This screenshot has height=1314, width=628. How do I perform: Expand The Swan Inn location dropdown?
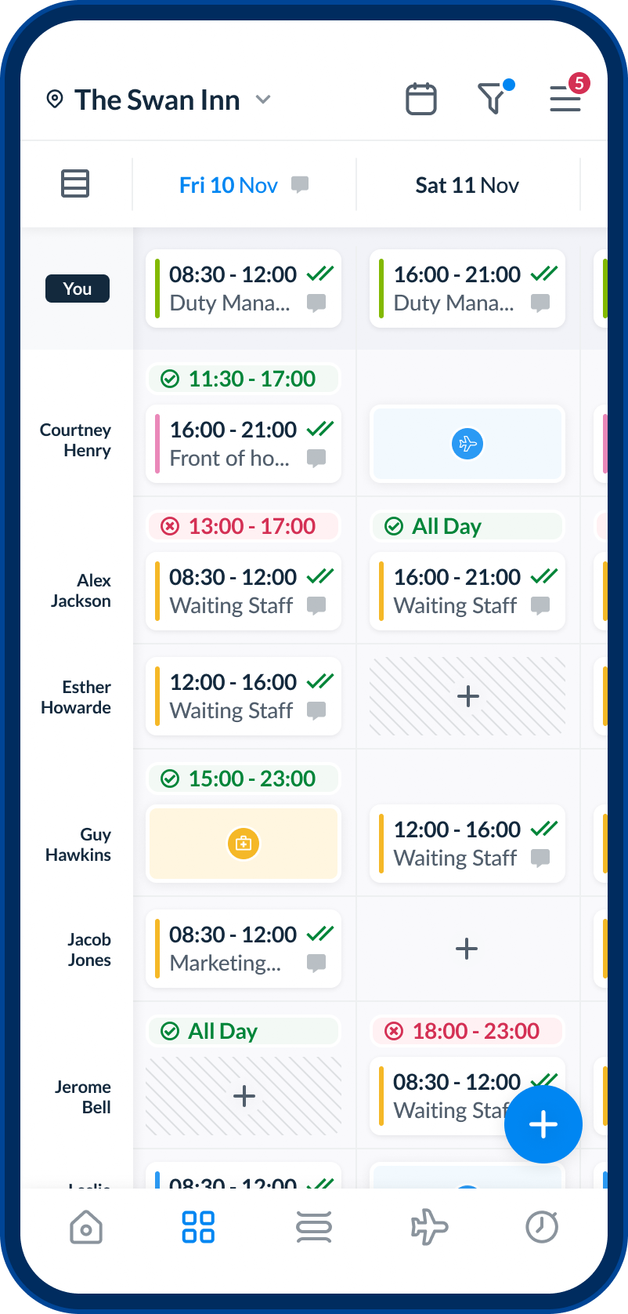pos(264,100)
